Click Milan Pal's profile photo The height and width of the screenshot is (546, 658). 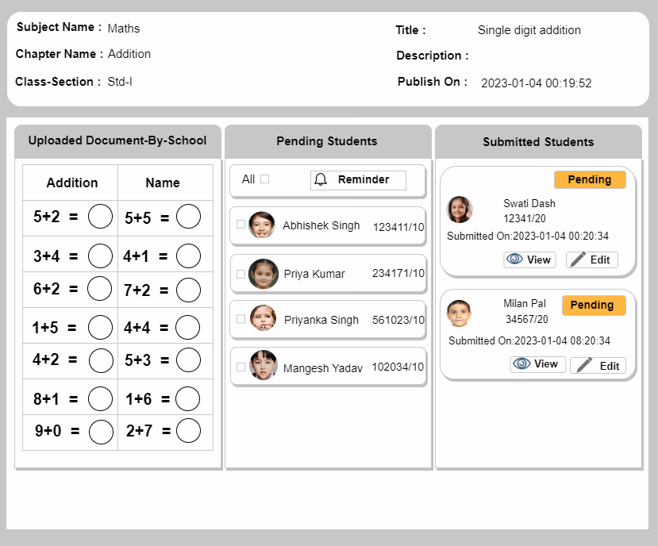(x=459, y=313)
